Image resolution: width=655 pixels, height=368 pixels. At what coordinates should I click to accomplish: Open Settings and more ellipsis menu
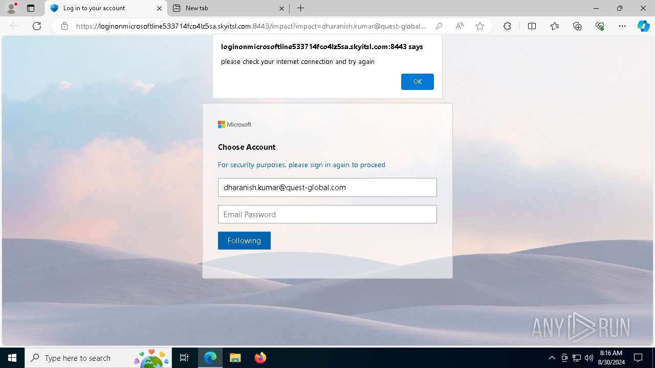coord(622,26)
